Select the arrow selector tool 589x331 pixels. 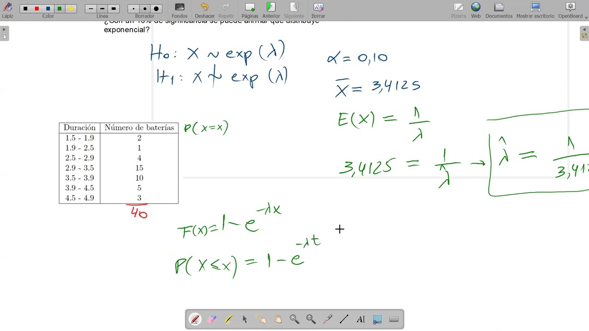[245, 319]
